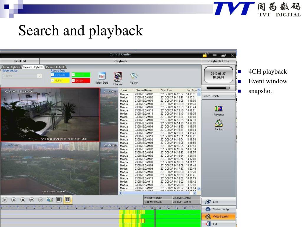Click the Playback Time header

(x=218, y=61)
